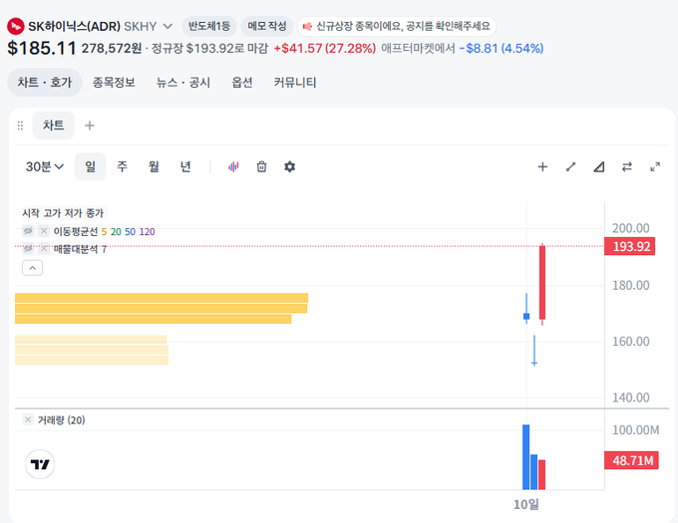Image resolution: width=678 pixels, height=523 pixels.
Task: Open the 커뮤니티 tab
Action: (295, 82)
